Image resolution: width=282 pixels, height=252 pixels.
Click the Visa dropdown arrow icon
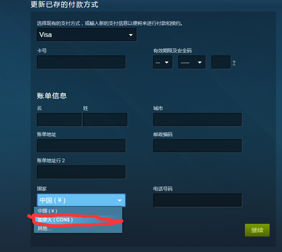[131, 35]
